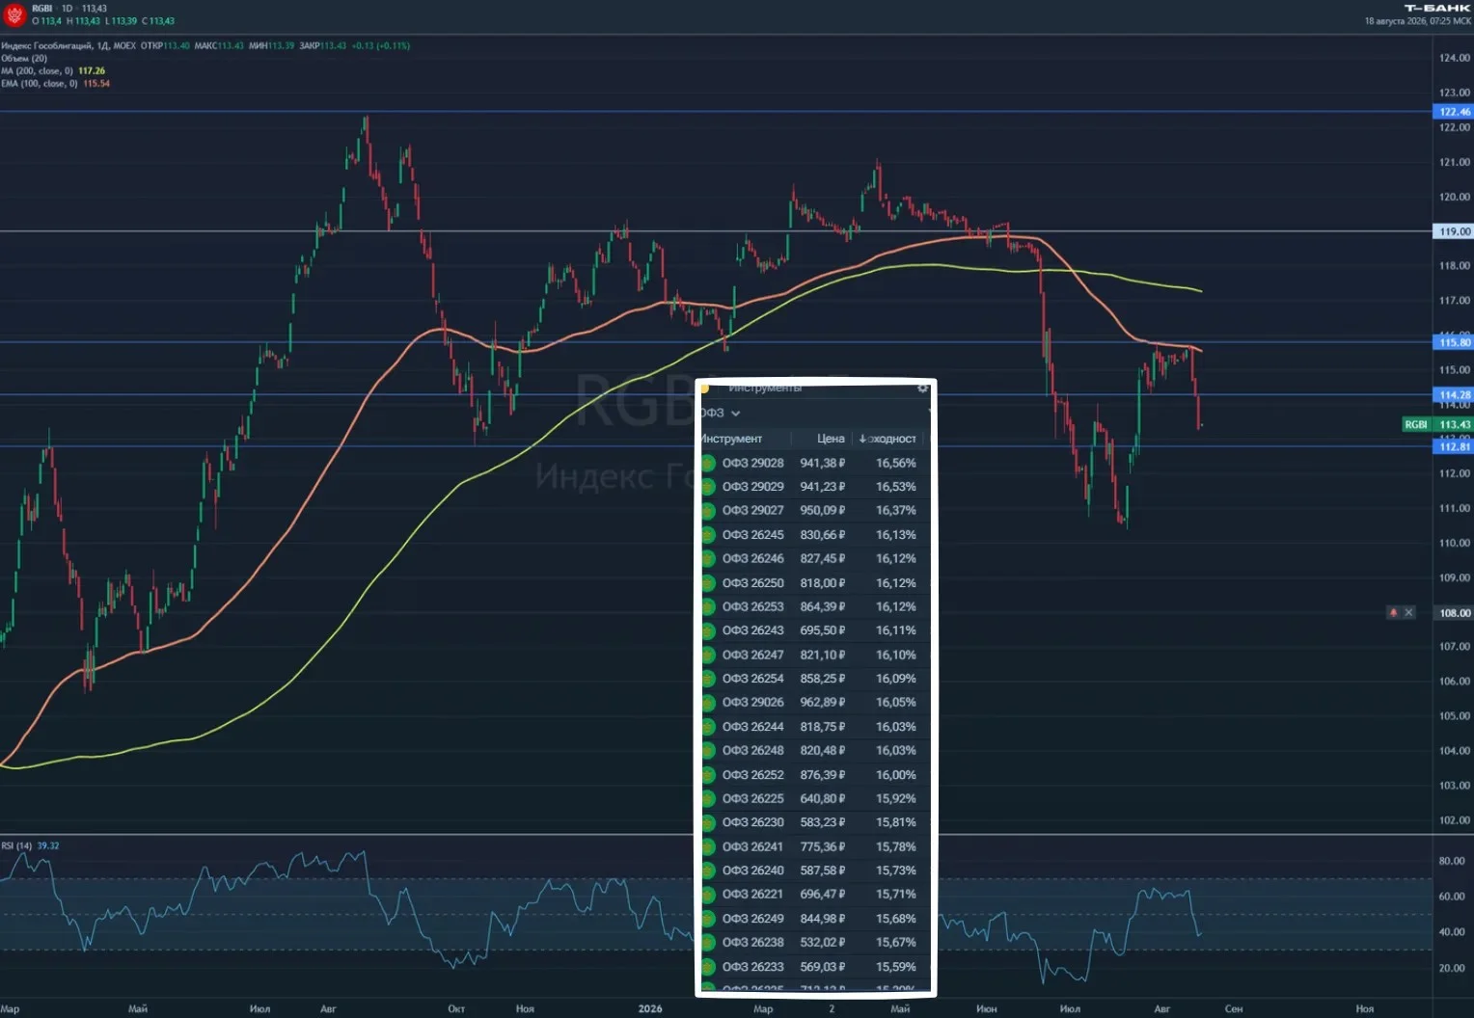Expand the ОФЗ category dropdown
Viewport: 1474px width, 1018px height.
[721, 414]
